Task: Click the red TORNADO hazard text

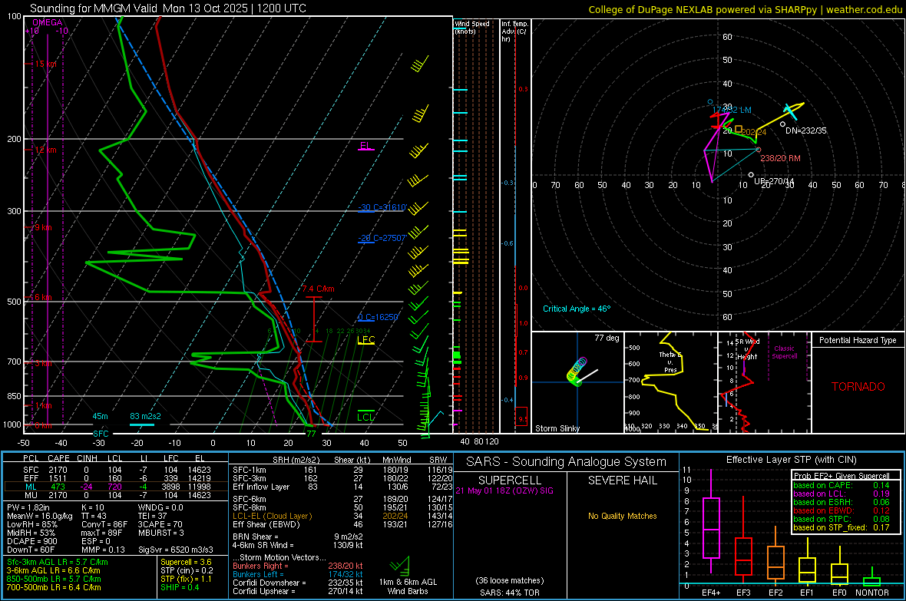Action: pyautogui.click(x=858, y=387)
